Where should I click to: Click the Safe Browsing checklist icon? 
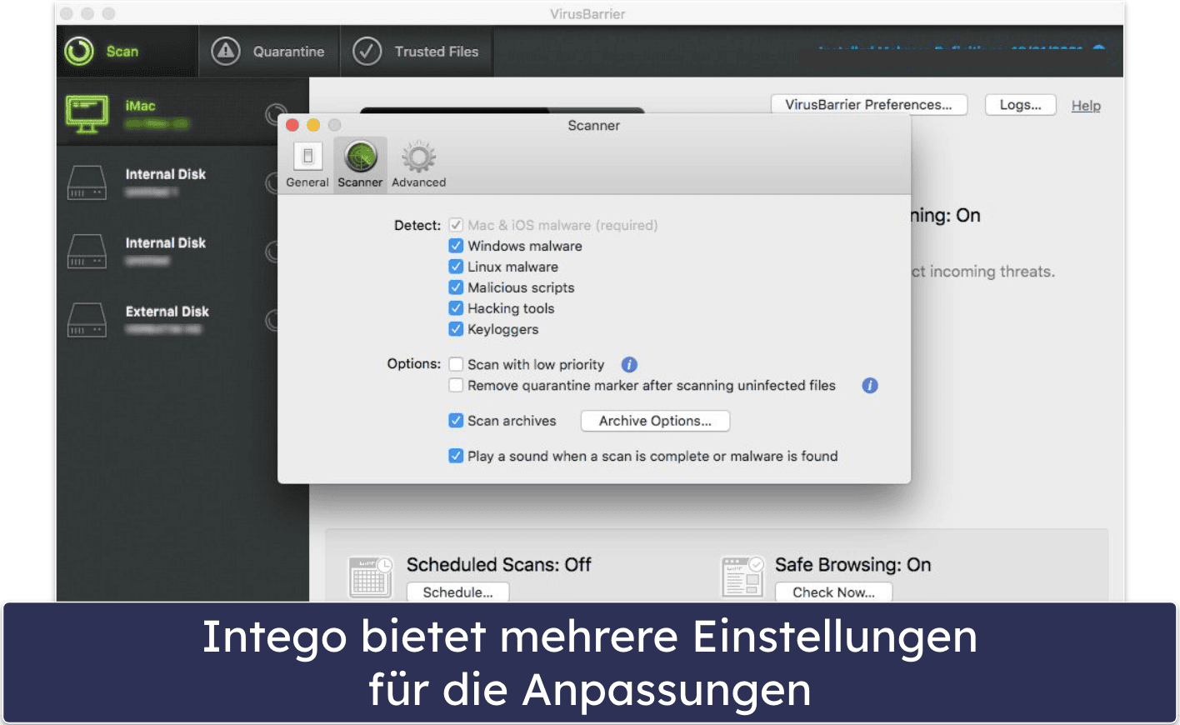click(x=742, y=577)
